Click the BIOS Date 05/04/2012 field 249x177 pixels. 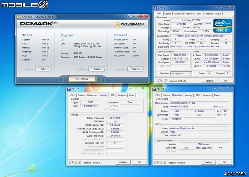[x=199, y=135]
